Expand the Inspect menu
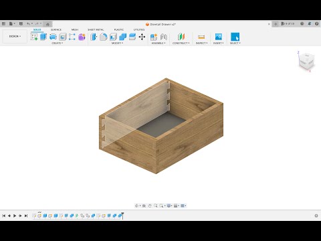The height and width of the screenshot is (241, 321). click(x=202, y=43)
